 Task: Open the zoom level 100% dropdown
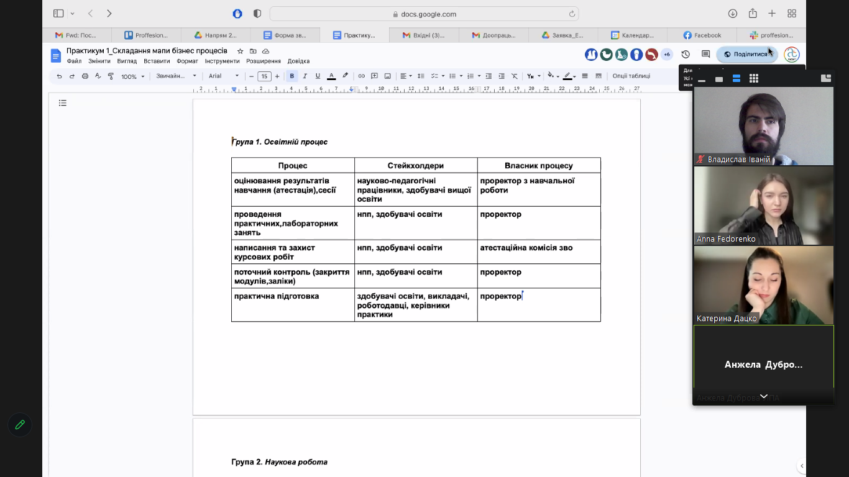[x=132, y=76]
